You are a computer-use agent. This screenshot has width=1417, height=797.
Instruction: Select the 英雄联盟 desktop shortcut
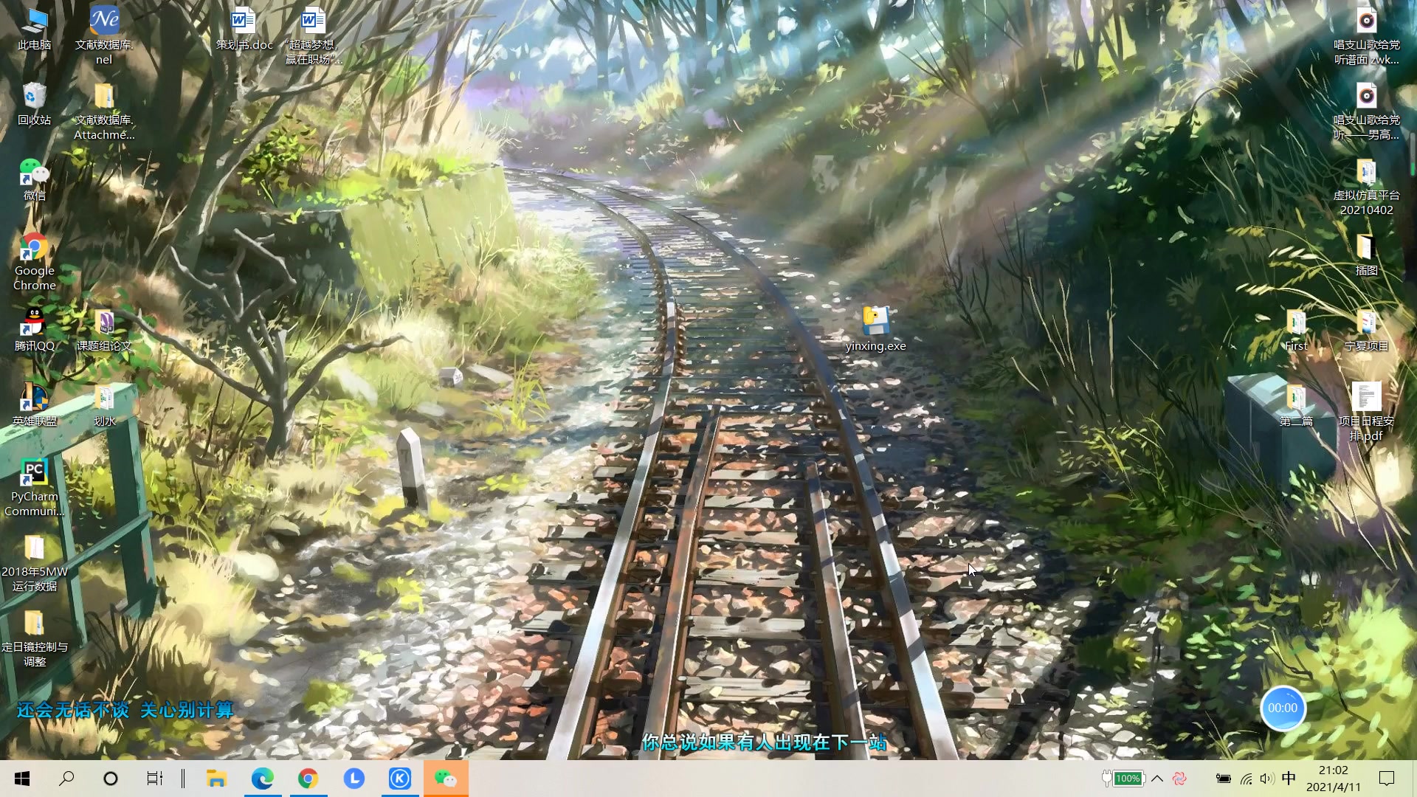click(x=34, y=405)
